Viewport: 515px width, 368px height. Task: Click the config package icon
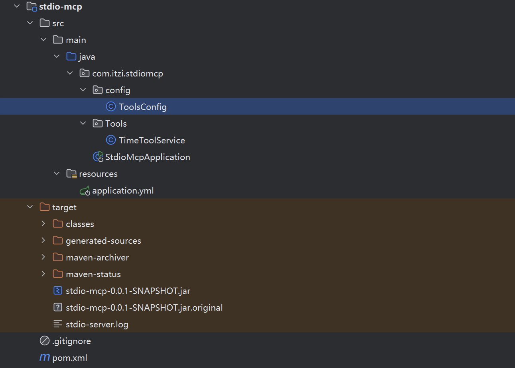98,90
